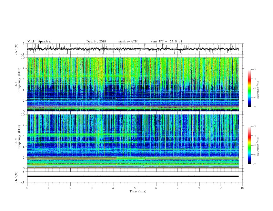The height and width of the screenshot is (211, 273).
Task: Click time axis tick label "9"
Action: click(221, 188)
